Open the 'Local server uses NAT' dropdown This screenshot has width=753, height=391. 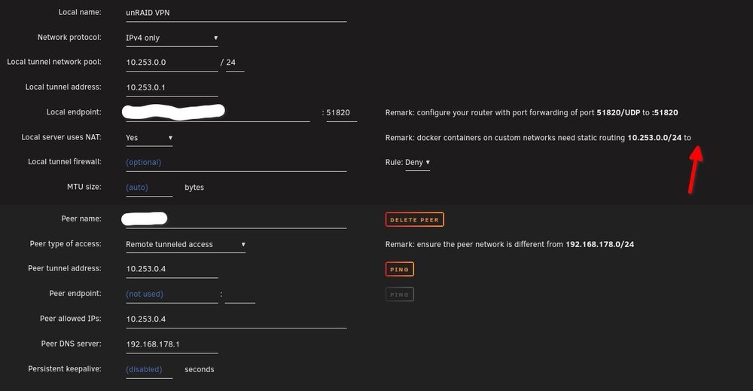tap(149, 138)
